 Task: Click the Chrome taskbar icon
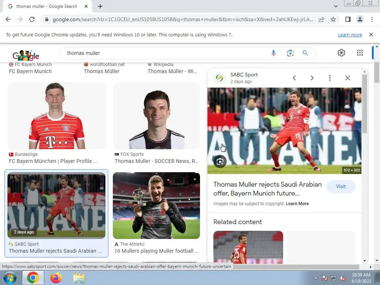33,278
